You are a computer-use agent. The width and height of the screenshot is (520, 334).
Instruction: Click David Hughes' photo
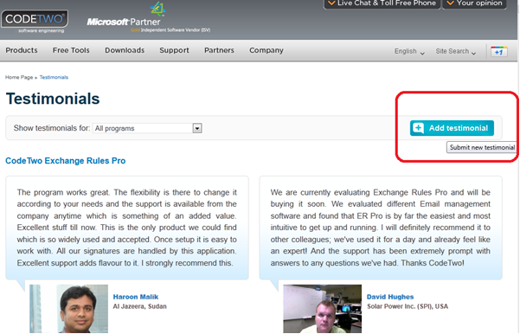pyautogui.click(x=323, y=309)
